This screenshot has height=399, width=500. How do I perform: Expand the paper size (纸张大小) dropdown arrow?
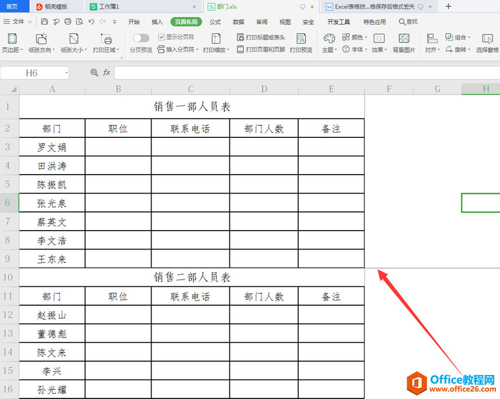click(x=86, y=50)
